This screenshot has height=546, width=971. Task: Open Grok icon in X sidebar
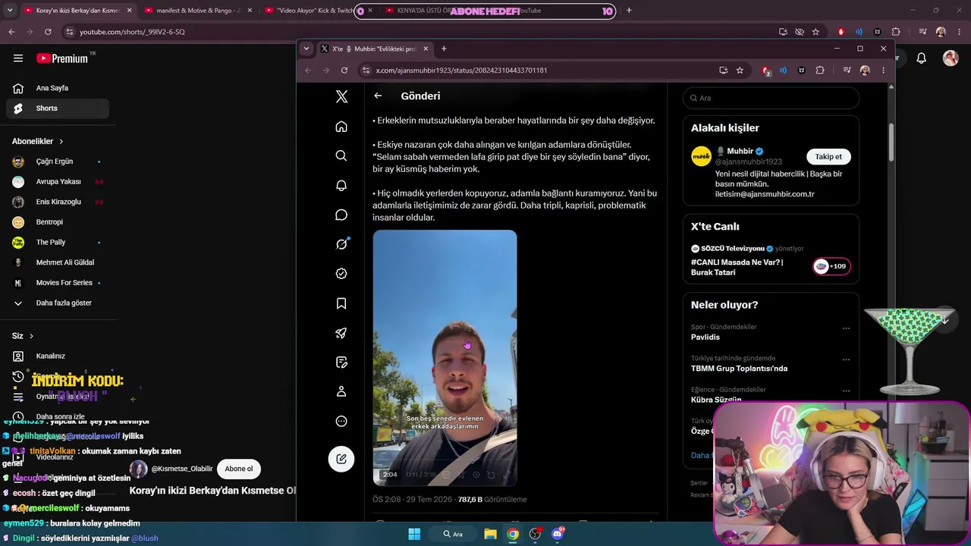point(341,244)
